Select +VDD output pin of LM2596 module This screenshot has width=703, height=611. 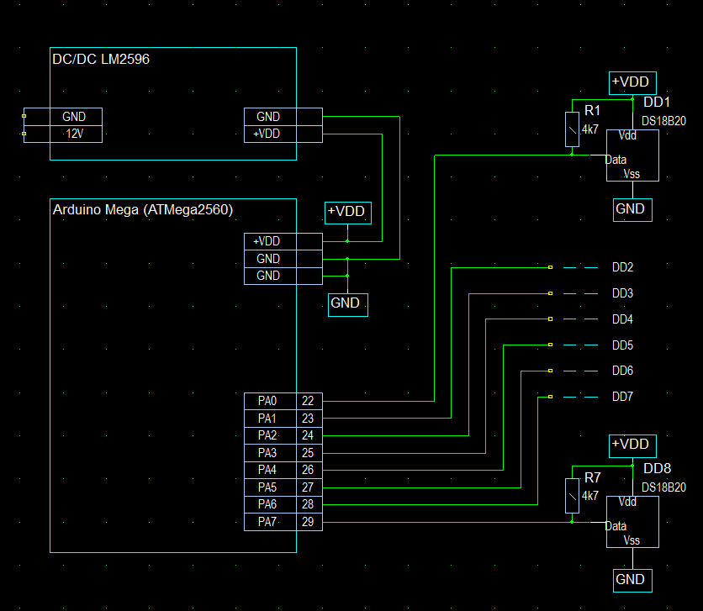[267, 134]
